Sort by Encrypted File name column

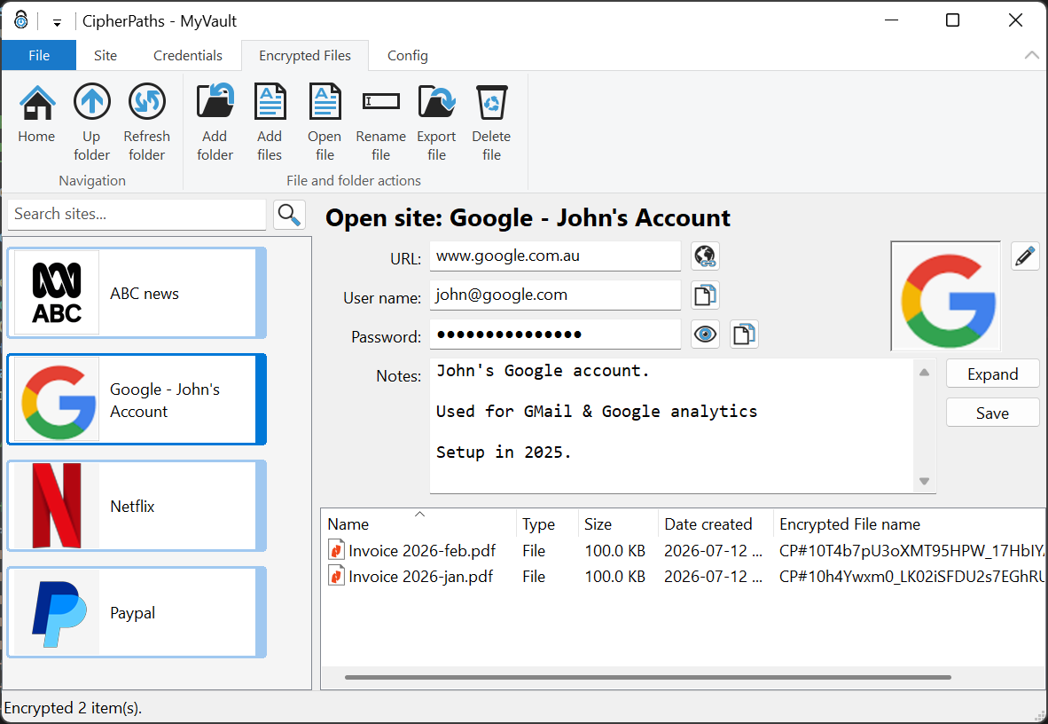coord(910,524)
